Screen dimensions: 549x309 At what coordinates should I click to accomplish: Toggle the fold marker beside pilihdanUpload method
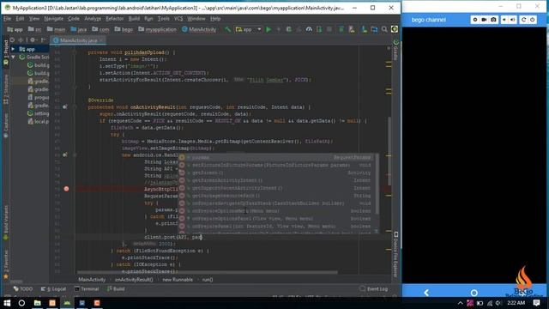point(75,52)
